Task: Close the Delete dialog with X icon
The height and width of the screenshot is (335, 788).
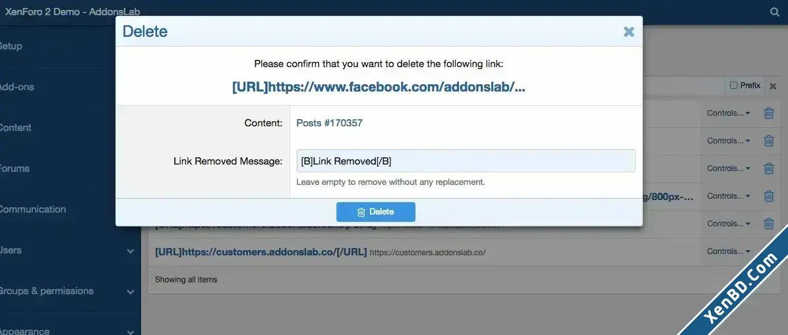Action: [x=628, y=32]
